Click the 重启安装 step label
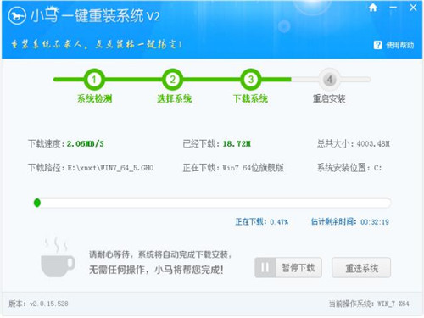Screen dimensions: 424x318 pos(329,98)
